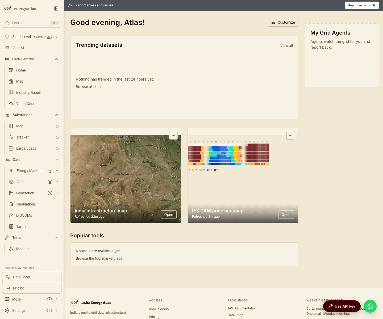Open options menu on India infrastructure map

(x=173, y=135)
